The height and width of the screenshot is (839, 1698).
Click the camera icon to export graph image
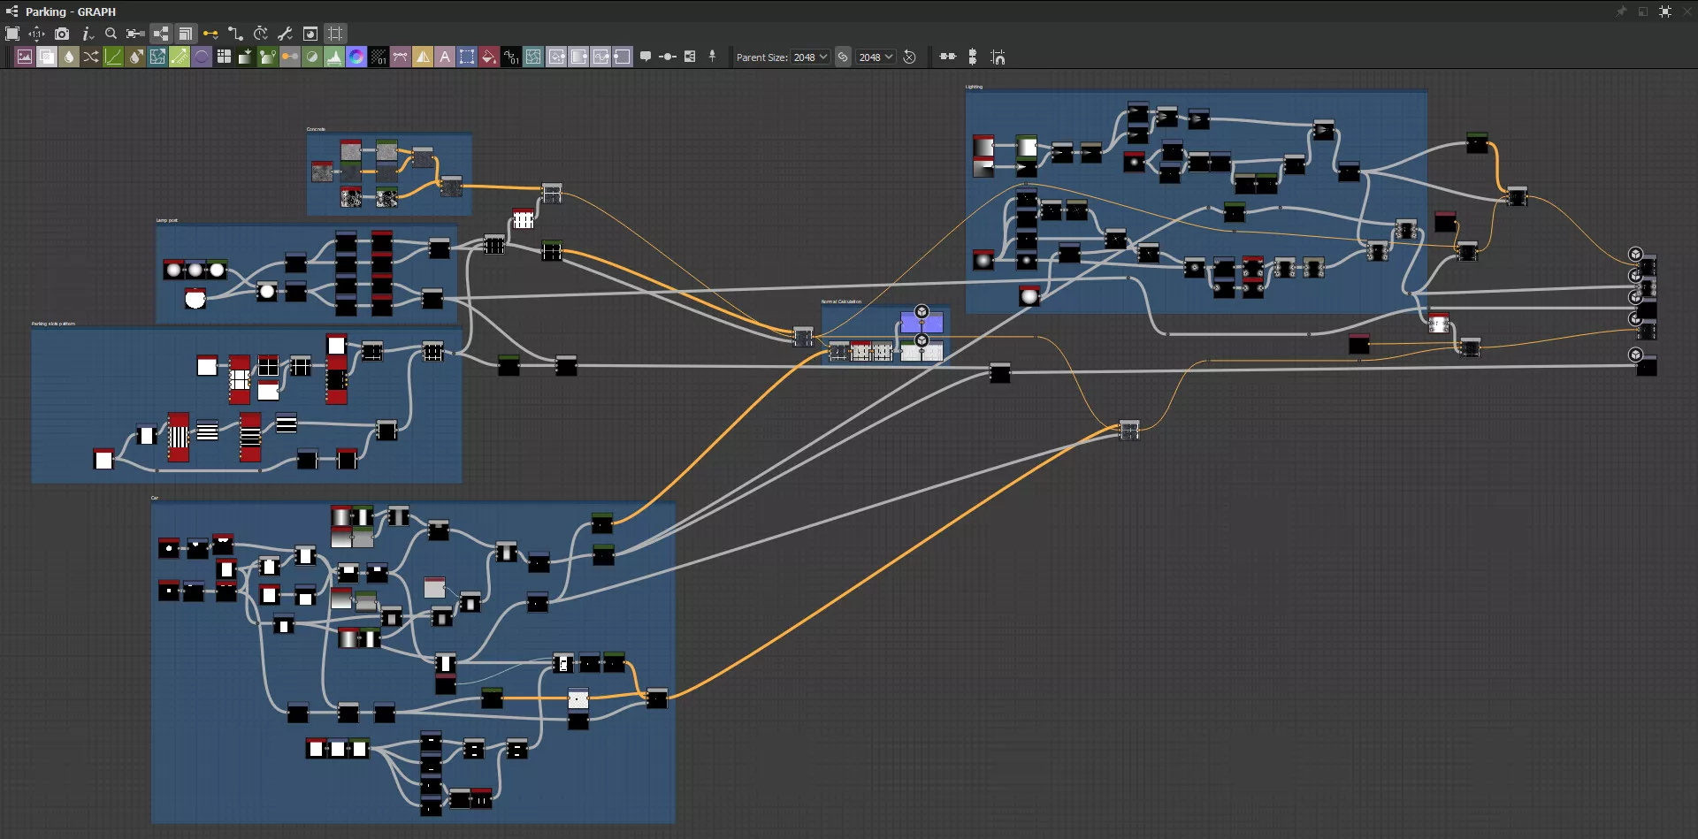(62, 34)
